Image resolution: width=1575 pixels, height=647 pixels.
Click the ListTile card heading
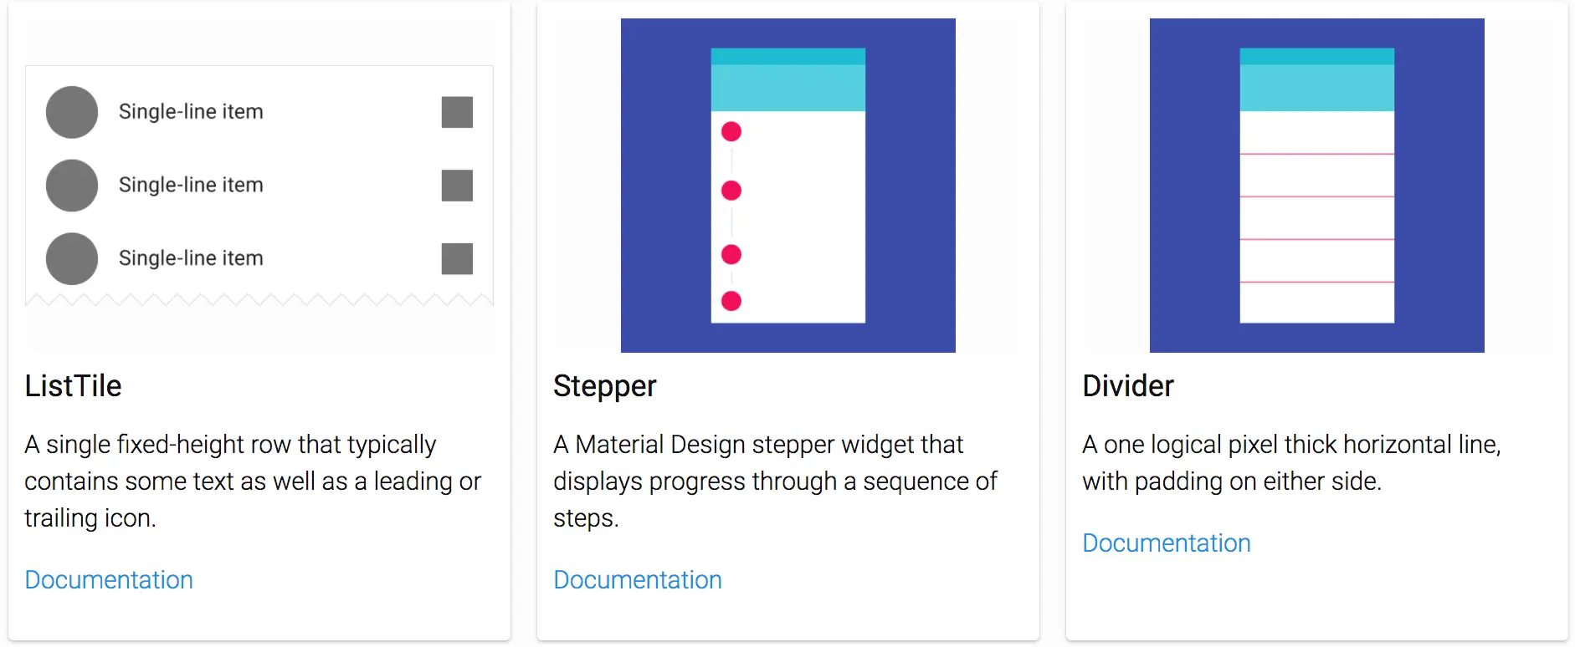coord(74,385)
